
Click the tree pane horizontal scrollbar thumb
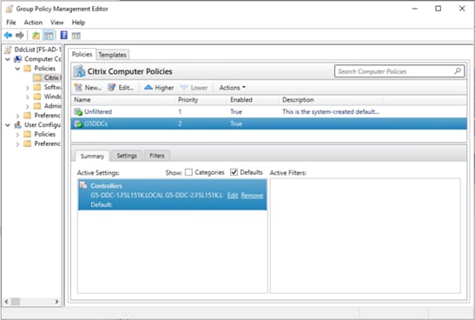(x=16, y=302)
